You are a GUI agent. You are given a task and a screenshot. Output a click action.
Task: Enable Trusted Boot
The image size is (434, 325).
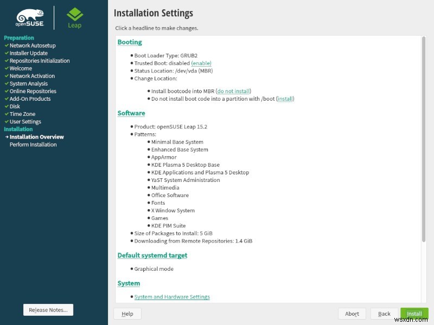pyautogui.click(x=201, y=62)
